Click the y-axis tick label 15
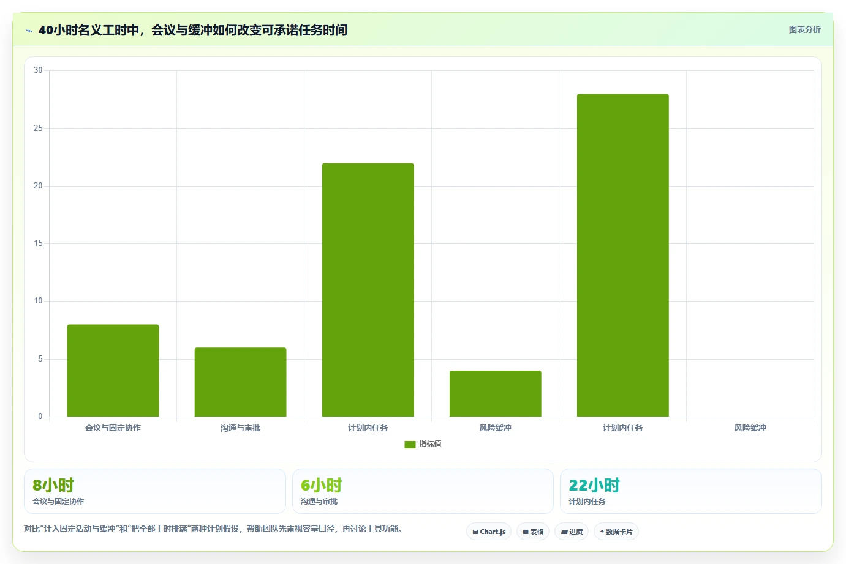This screenshot has height=564, width=846. click(x=38, y=243)
